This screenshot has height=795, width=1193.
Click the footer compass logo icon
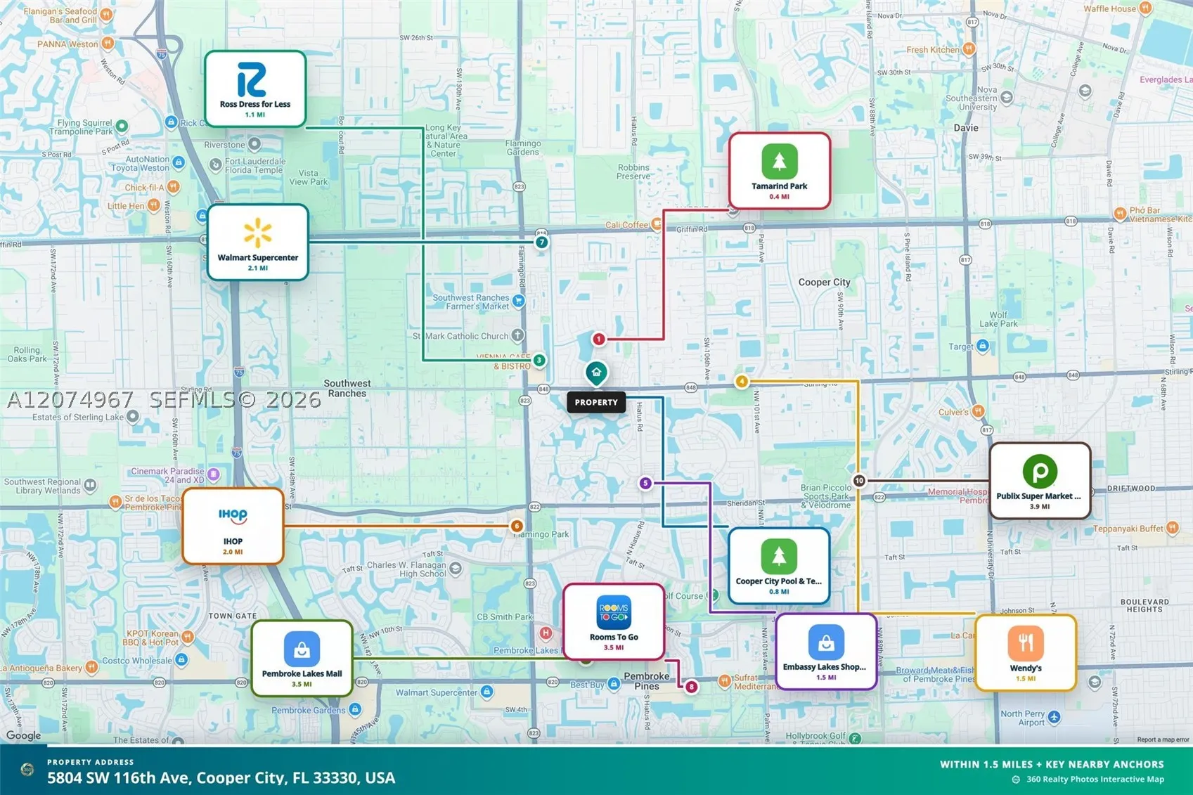click(x=27, y=770)
